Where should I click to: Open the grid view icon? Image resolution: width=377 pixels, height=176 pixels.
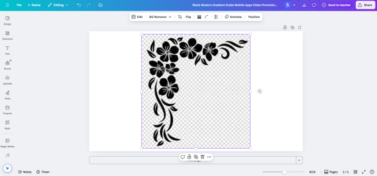pyautogui.click(x=355, y=172)
